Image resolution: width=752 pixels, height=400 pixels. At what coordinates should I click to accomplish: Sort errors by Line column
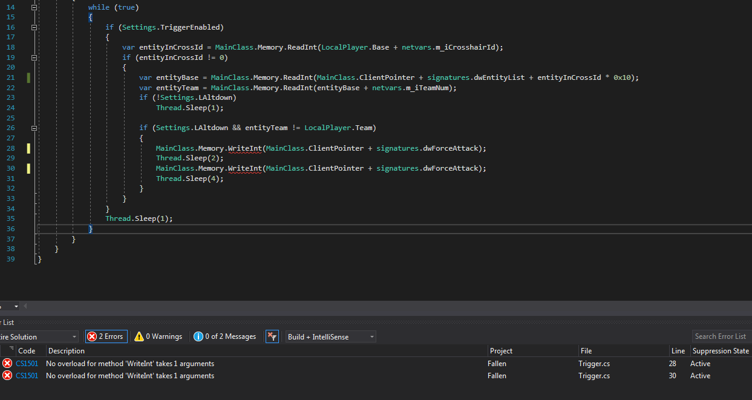point(679,351)
